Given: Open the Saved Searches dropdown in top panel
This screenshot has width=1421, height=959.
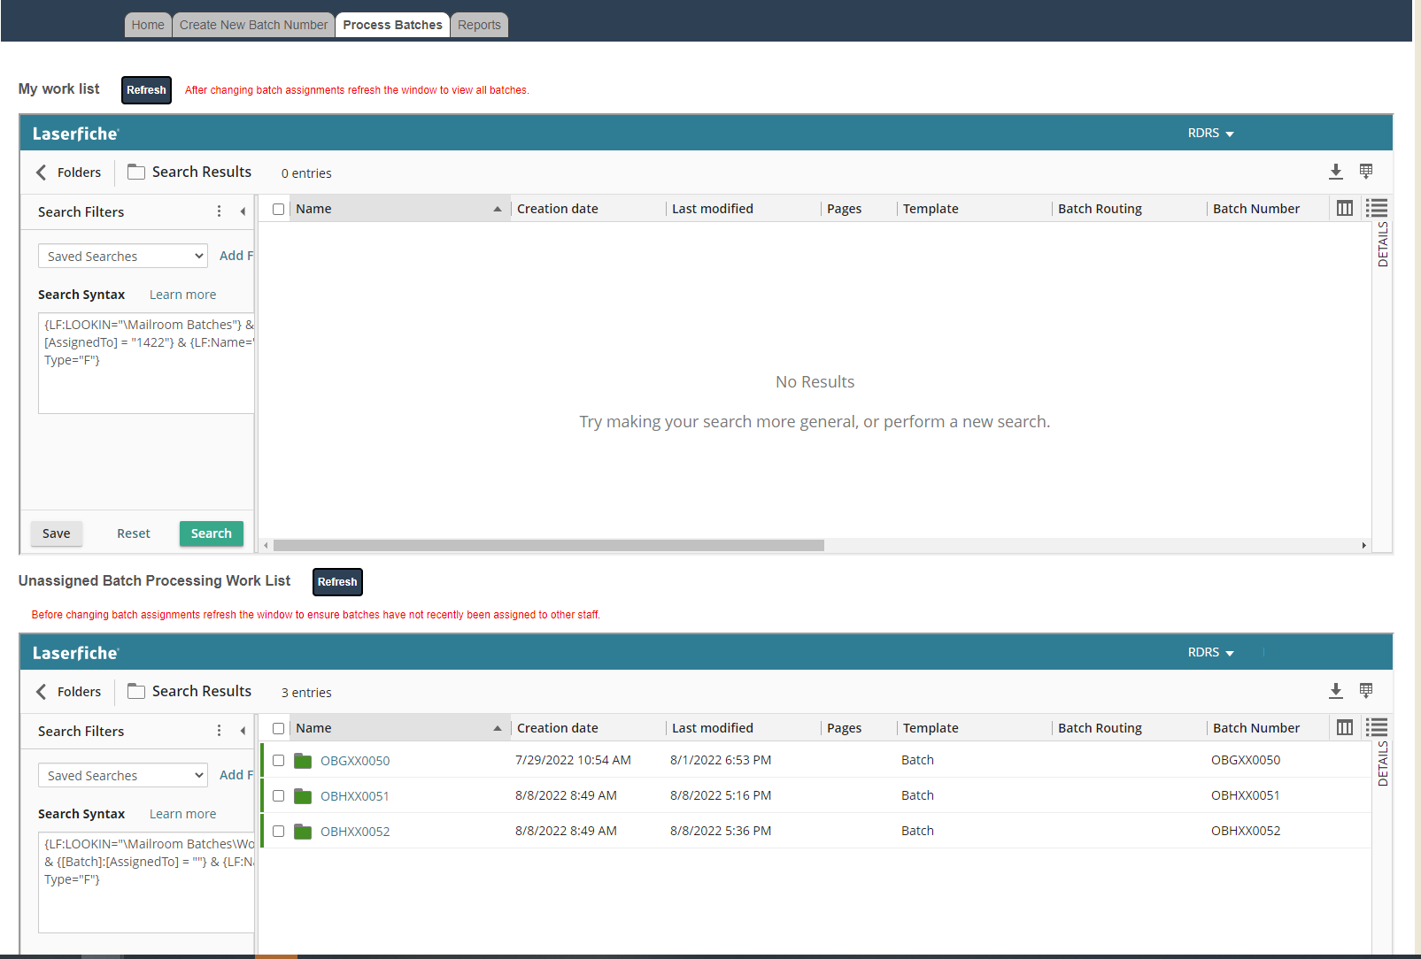Looking at the screenshot, I should pos(122,257).
